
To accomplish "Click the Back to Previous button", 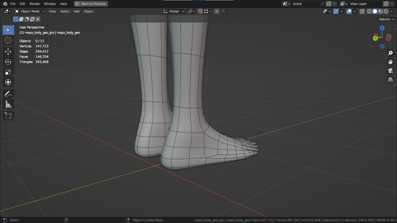I will (x=91, y=4).
